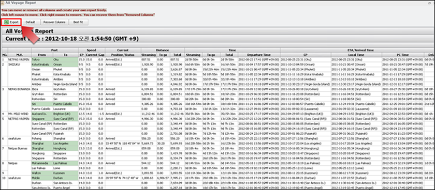435x190 pixels.
Task: Select the Gap column header
Action: pyautogui.click(x=102, y=55)
